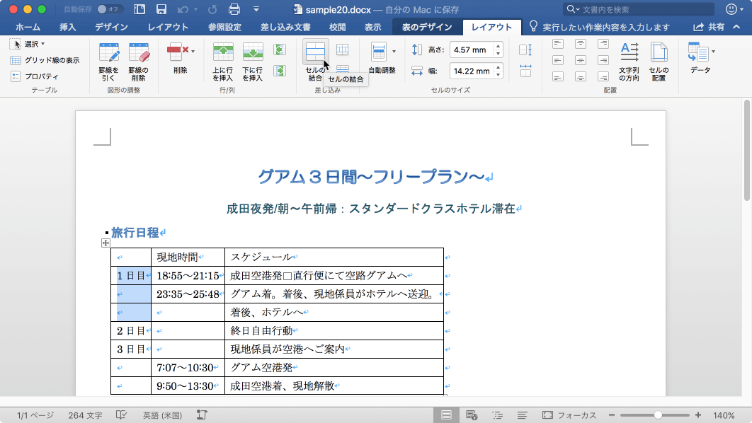
Task: Click the zoom slider handle
Action: [x=658, y=415]
